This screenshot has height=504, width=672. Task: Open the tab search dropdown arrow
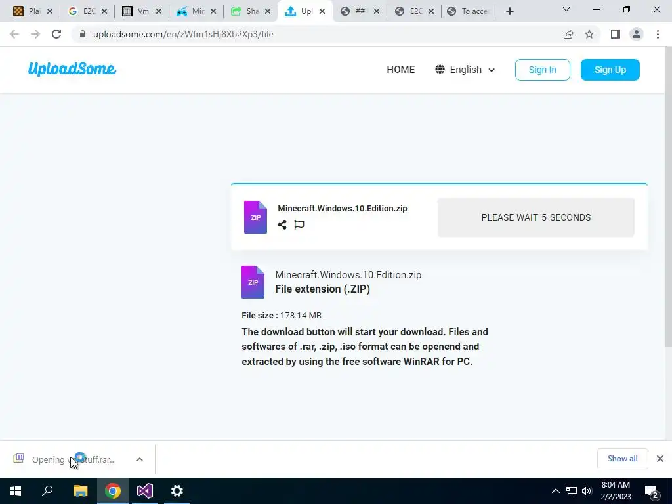pos(566,9)
